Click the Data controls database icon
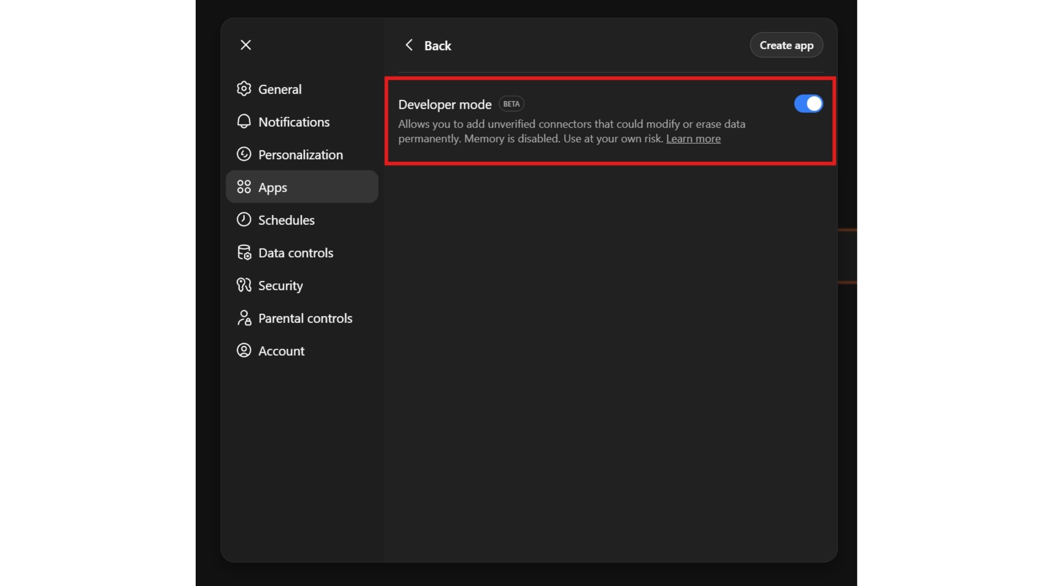The width and height of the screenshot is (1053, 586). coord(244,252)
